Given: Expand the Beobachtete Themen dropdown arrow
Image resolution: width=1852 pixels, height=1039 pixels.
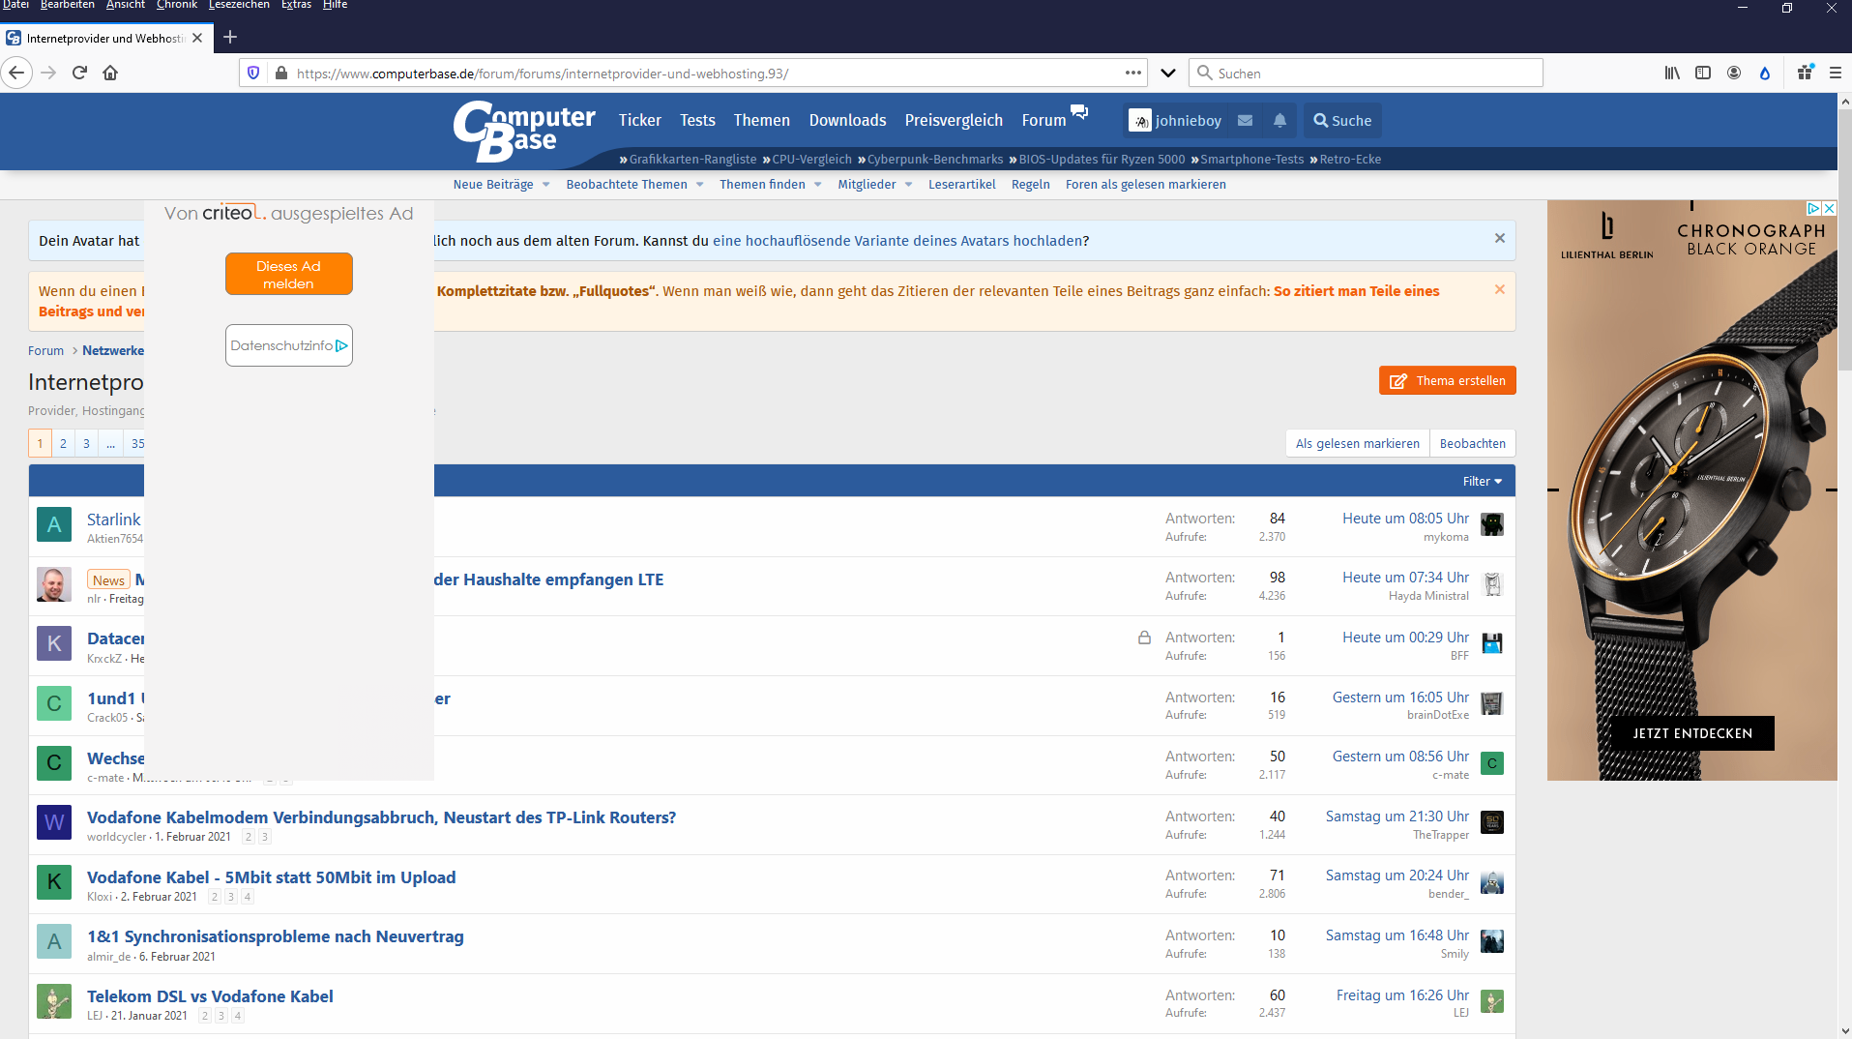Looking at the screenshot, I should coord(699,185).
